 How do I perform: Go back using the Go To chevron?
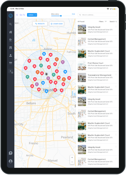[17, 15]
